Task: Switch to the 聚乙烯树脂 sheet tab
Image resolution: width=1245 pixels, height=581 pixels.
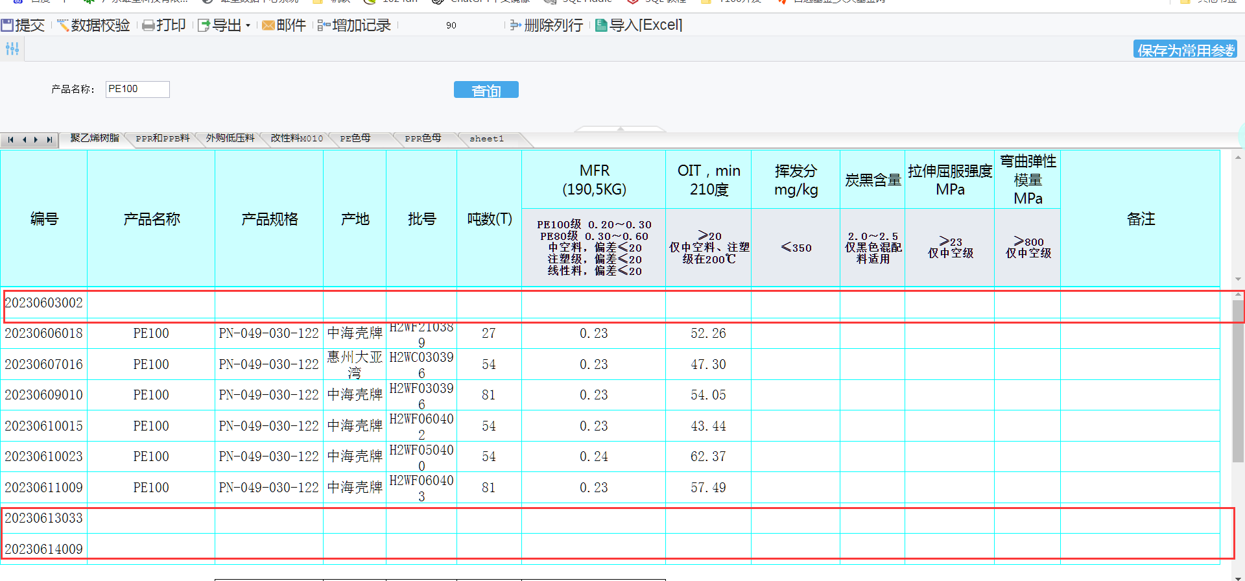Action: 95,139
